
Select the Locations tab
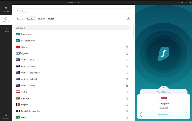(31, 19)
